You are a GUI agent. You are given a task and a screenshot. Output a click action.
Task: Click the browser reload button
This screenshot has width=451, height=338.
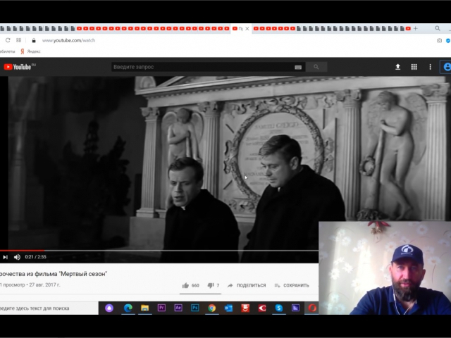pyautogui.click(x=8, y=40)
